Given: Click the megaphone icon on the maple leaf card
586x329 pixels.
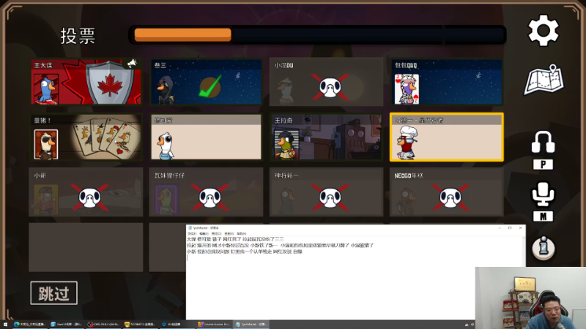Looking at the screenshot, I should 132,64.
